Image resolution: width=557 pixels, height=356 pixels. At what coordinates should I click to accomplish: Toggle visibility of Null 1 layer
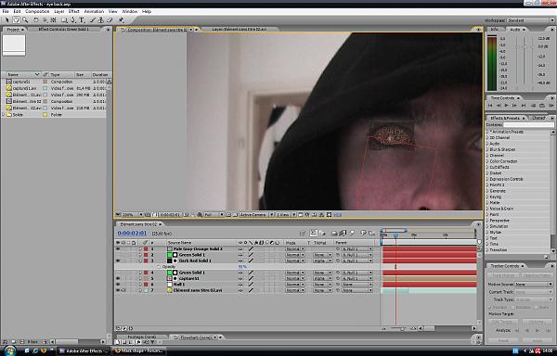pos(118,285)
